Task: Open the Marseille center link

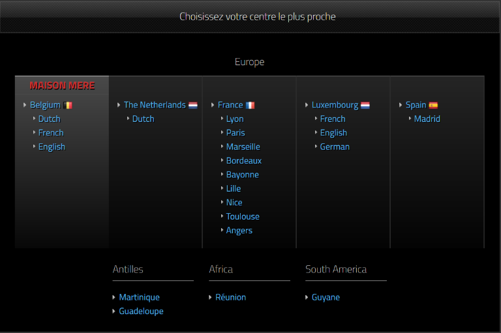Action: [x=243, y=147]
